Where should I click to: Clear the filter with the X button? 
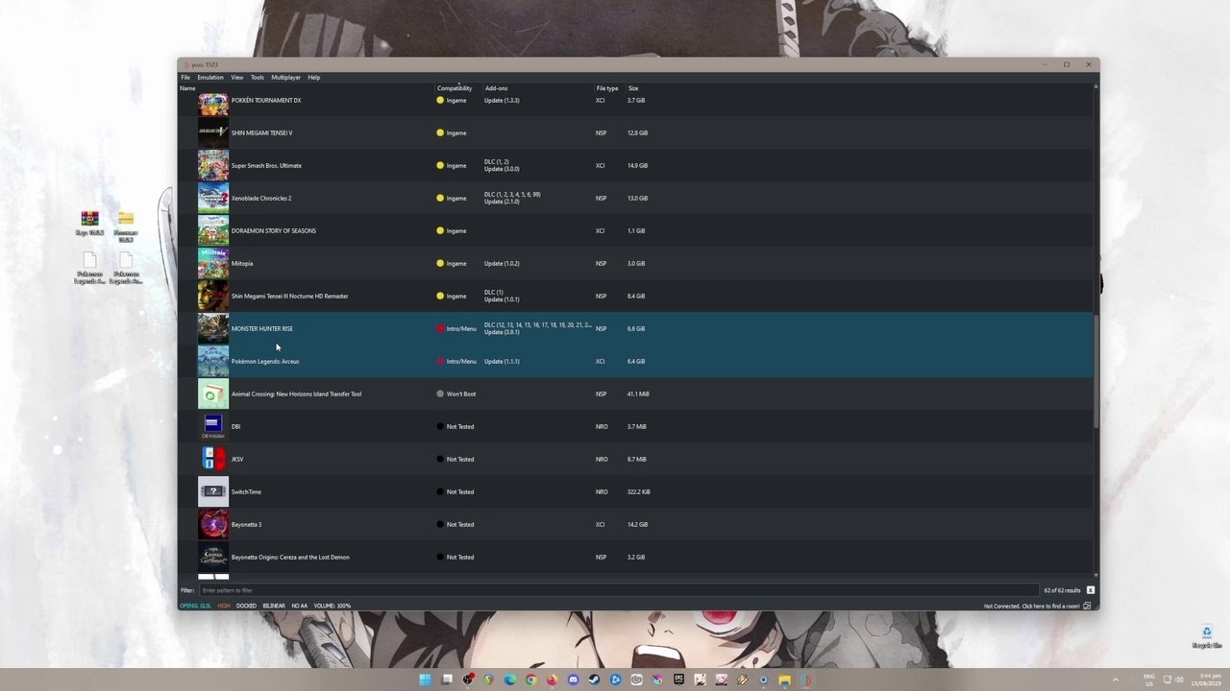coord(1091,590)
